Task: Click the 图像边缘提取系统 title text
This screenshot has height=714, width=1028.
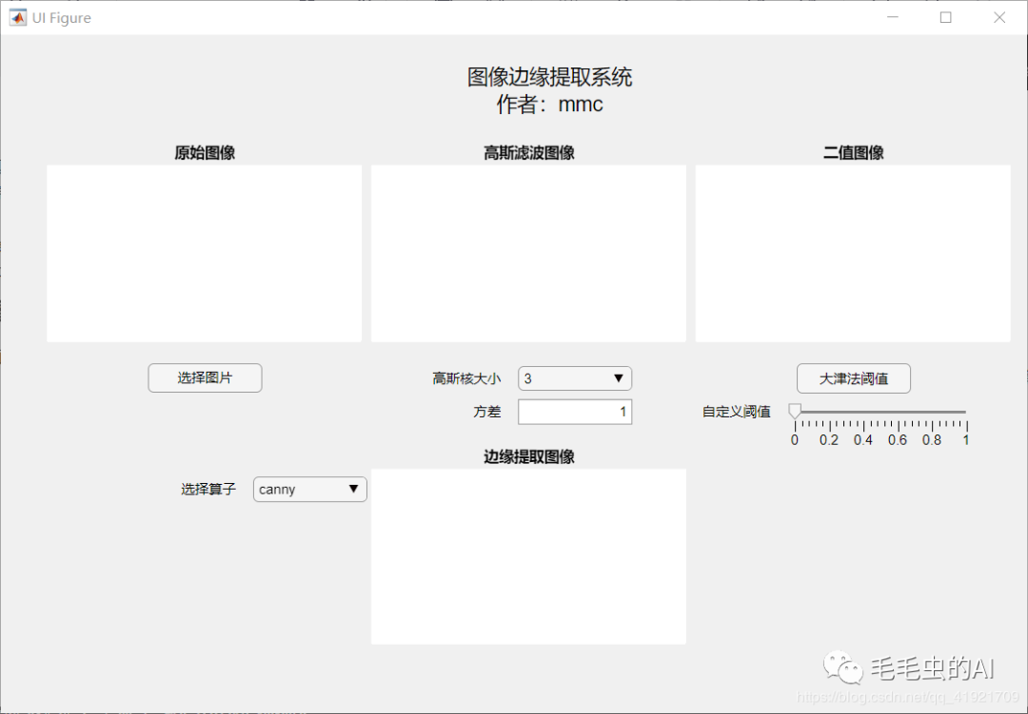Action: 549,77
